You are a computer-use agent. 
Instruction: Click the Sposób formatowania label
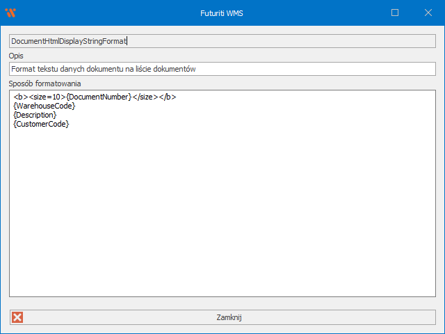point(45,83)
